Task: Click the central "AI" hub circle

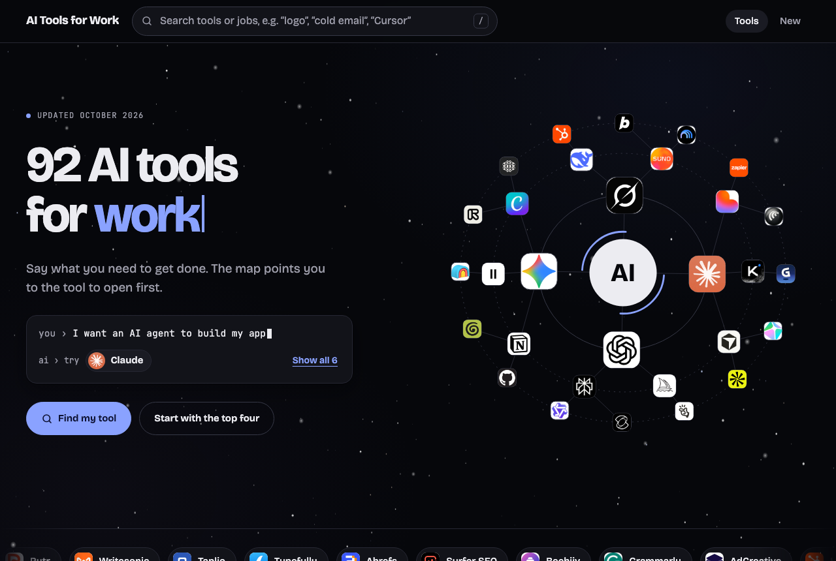Action: (623, 273)
